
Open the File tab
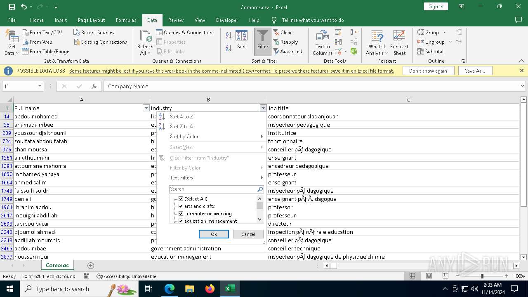[x=12, y=20]
